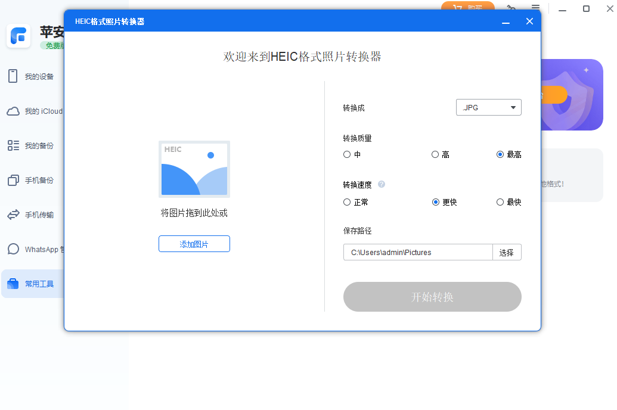Select the 常用工具 sidebar entry

33,284
